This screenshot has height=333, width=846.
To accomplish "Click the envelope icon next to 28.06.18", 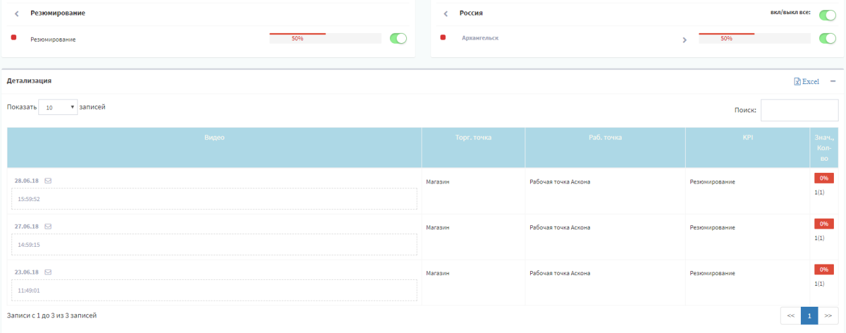I will pos(48,181).
